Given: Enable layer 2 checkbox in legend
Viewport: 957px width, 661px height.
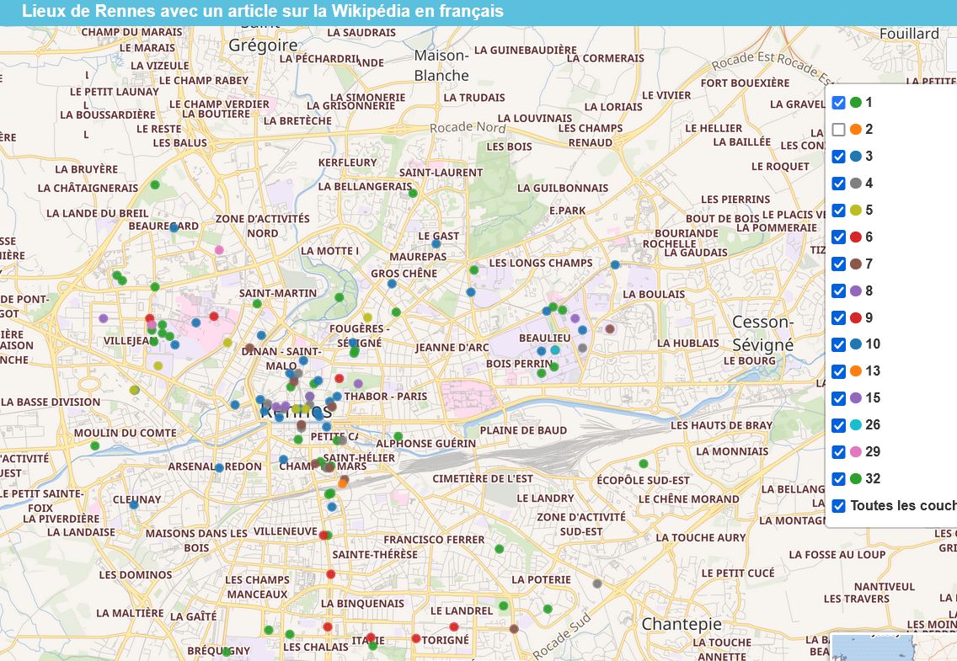Looking at the screenshot, I should click(838, 130).
